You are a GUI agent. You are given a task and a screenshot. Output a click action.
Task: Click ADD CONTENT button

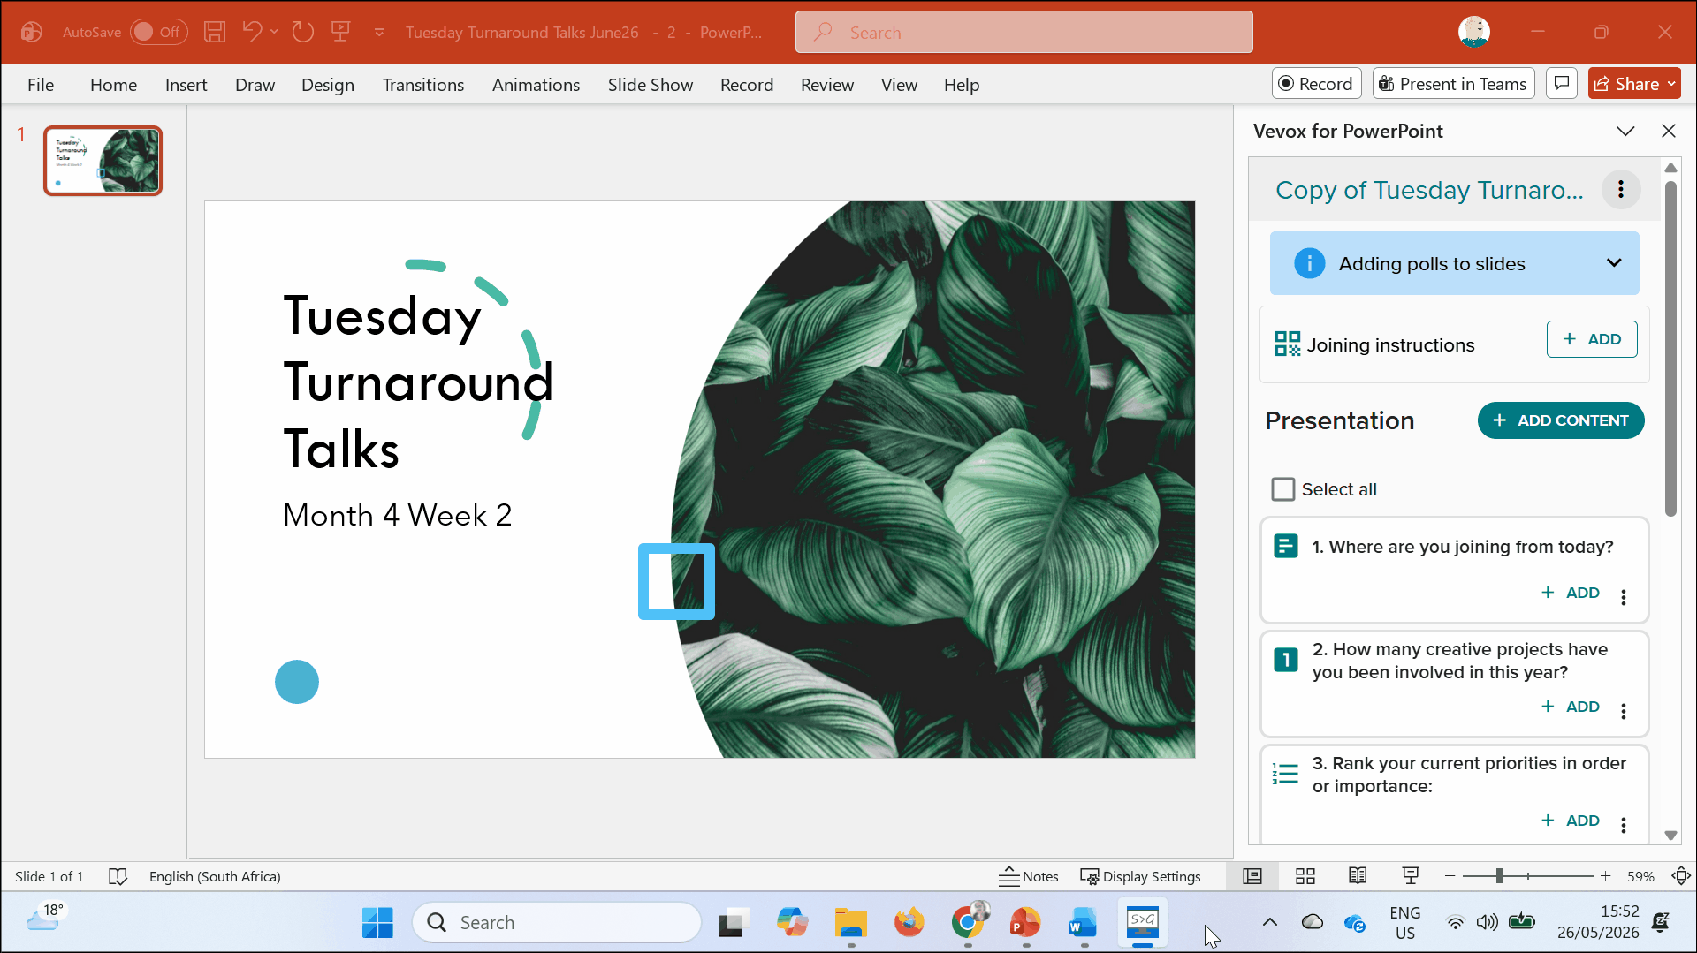coord(1561,420)
